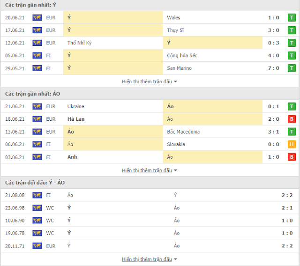Click the flag icon on 23.06.98 WC row
The height and width of the screenshot is (266, 300).
(x=37, y=208)
